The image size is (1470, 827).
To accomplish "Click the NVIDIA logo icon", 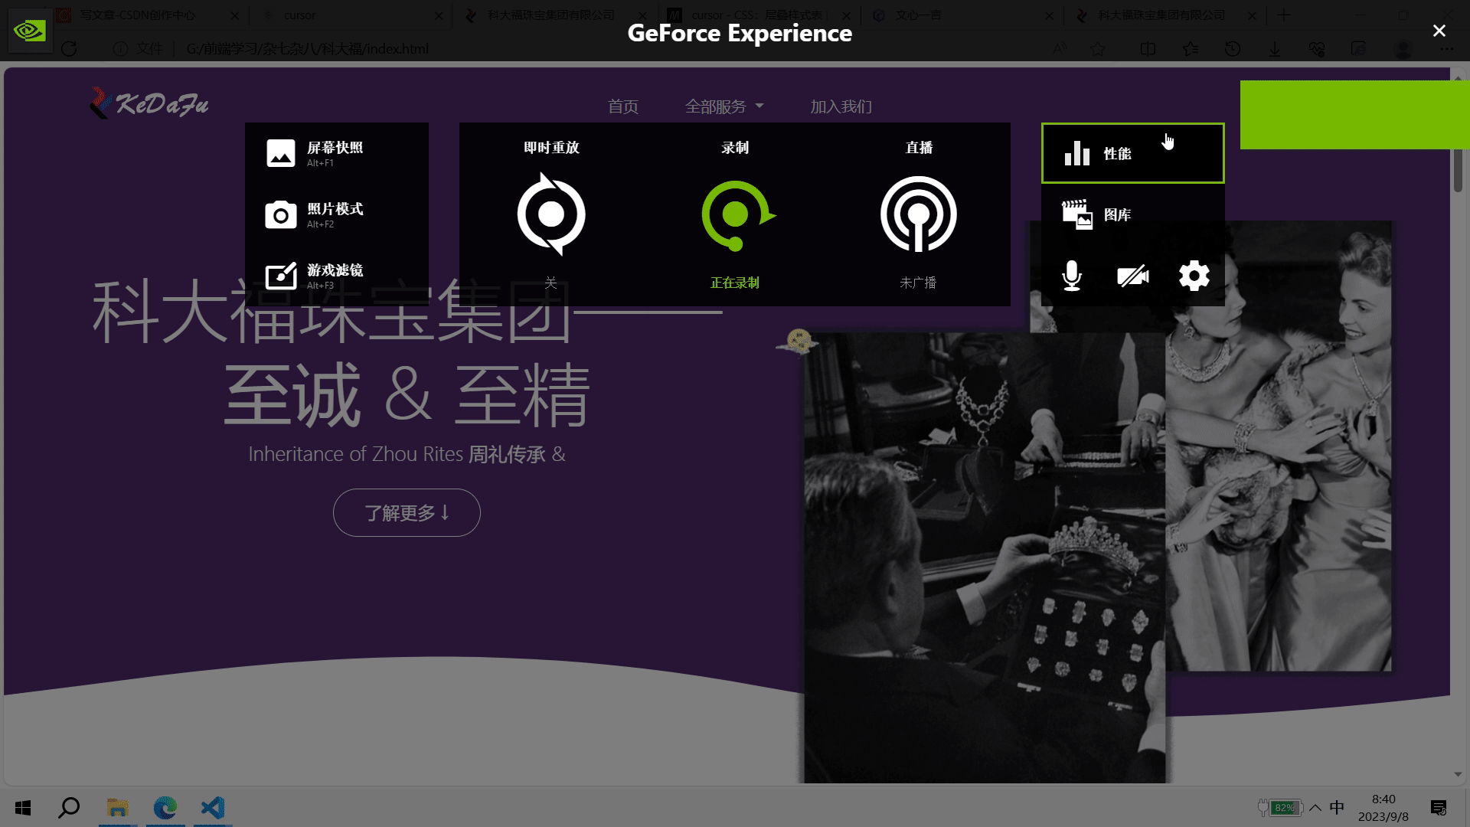I will point(30,31).
